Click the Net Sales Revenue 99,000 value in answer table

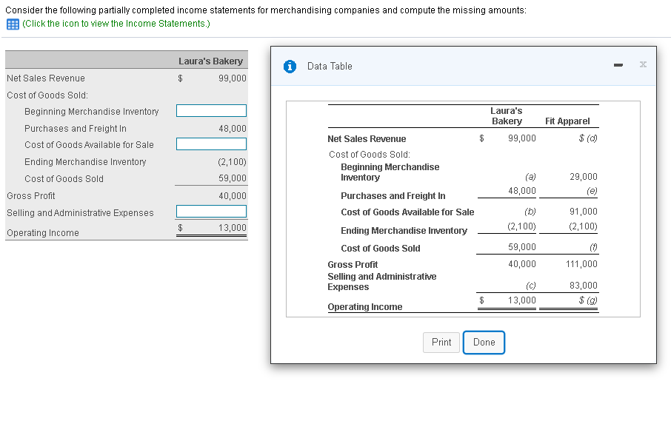[x=233, y=78]
